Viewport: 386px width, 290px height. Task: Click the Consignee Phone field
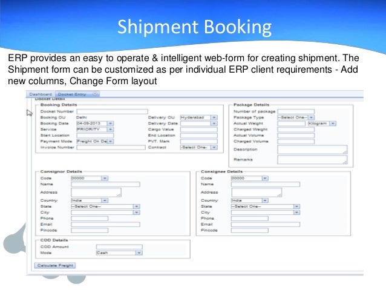pos(250,219)
